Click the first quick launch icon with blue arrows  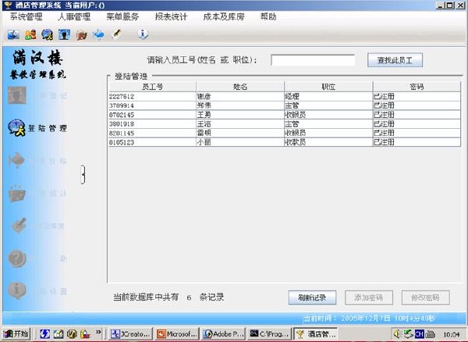pos(44,333)
